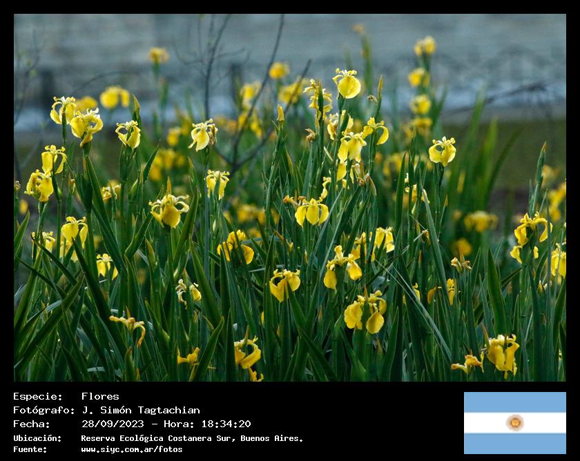Click the sun emblem on the flag
This screenshot has width=580, height=461.
pyautogui.click(x=514, y=422)
